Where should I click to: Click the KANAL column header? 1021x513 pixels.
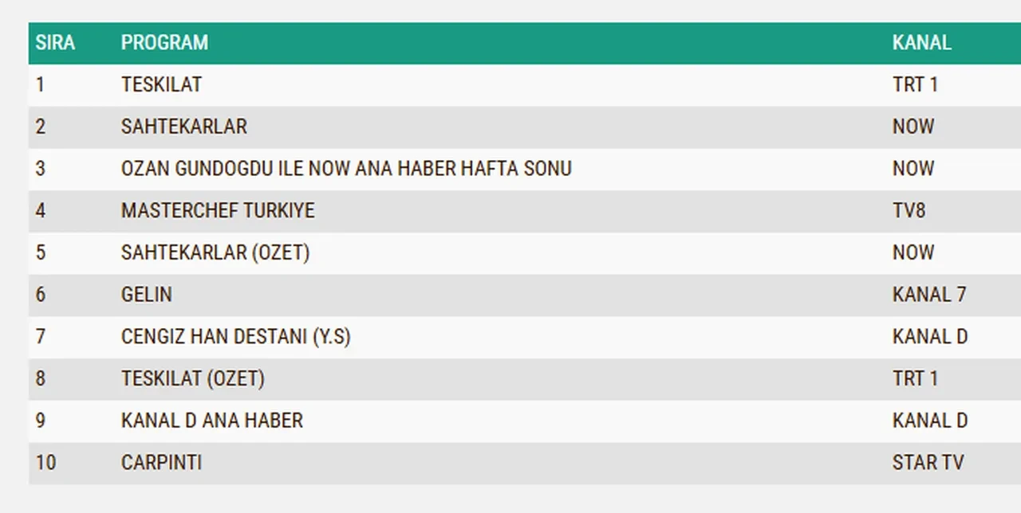pos(921,43)
